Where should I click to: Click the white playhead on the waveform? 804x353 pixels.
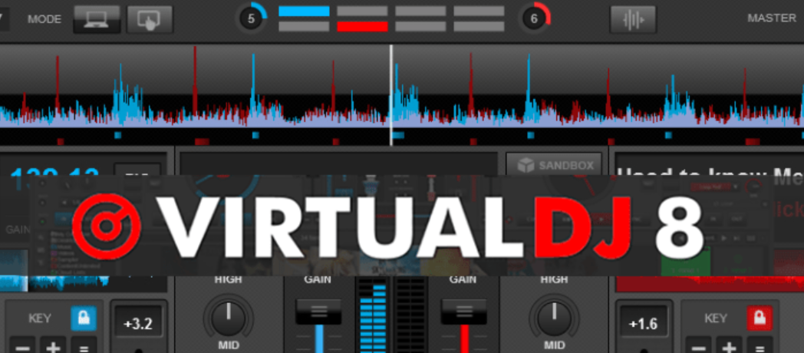coord(391,92)
